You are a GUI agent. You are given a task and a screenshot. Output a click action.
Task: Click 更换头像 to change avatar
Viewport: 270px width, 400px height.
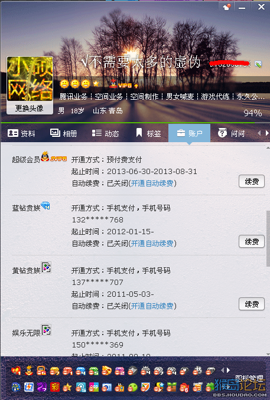(x=30, y=108)
